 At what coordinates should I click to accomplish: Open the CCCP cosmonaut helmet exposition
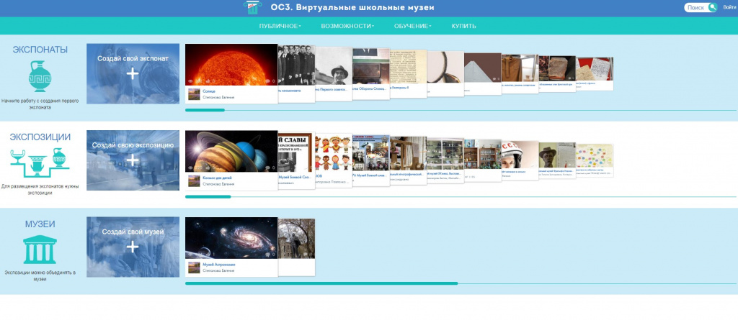[520, 155]
